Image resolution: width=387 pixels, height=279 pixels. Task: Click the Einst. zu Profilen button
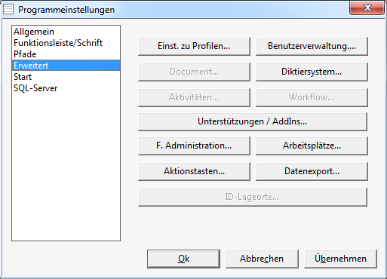coord(194,46)
